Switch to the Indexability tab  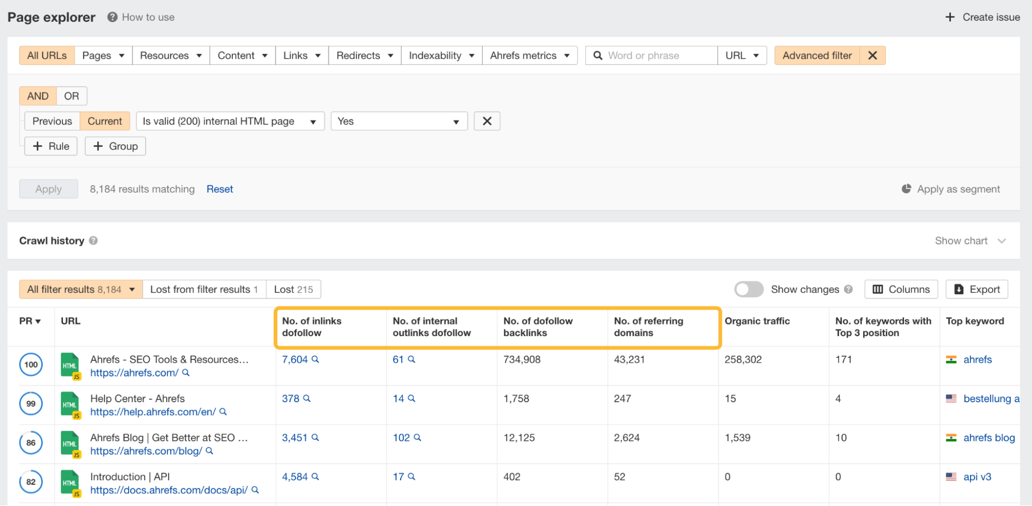pos(435,55)
